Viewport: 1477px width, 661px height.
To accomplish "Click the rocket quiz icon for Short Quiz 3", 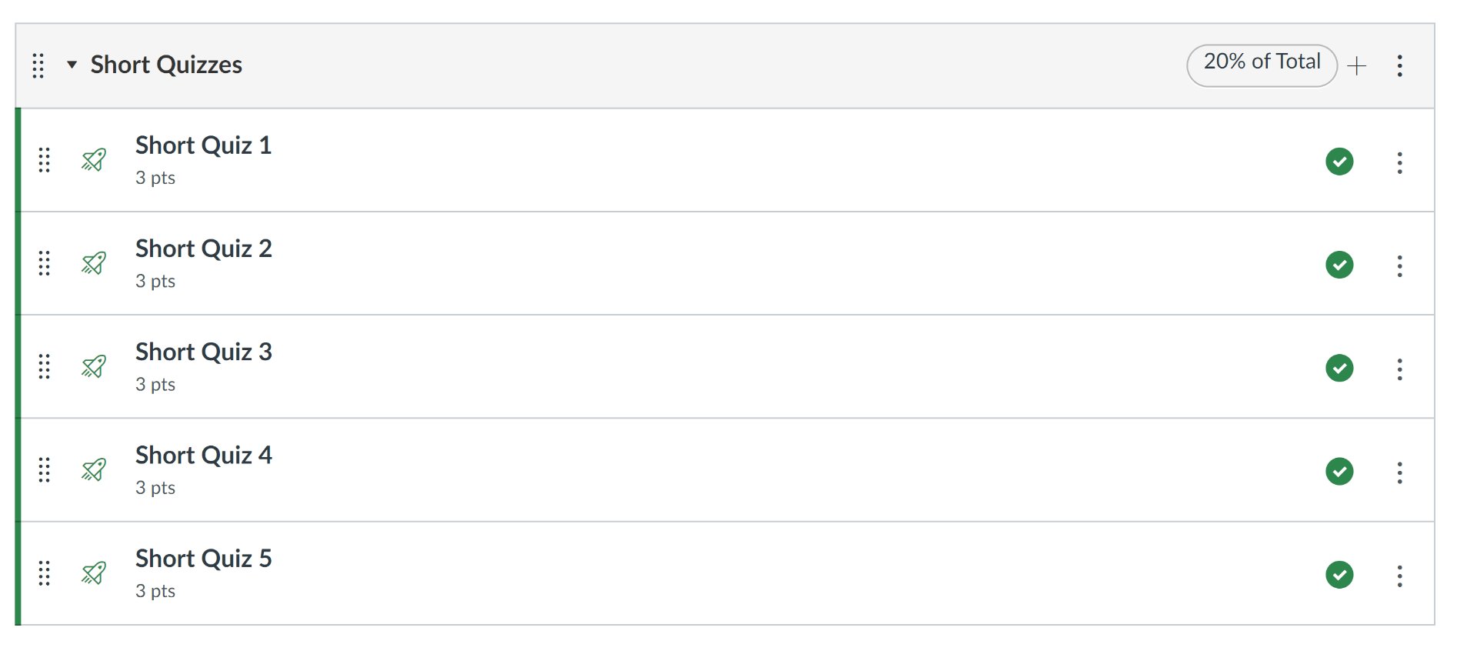I will coord(94,366).
